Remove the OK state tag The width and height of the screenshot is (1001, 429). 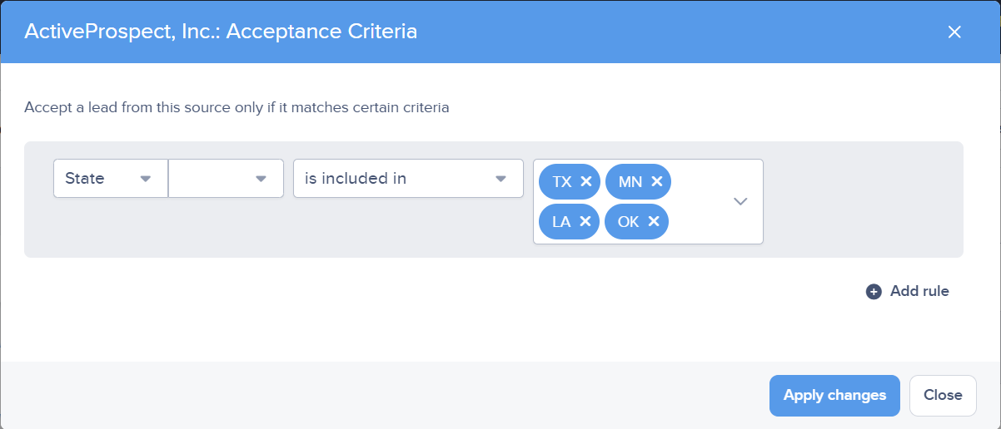tap(654, 221)
